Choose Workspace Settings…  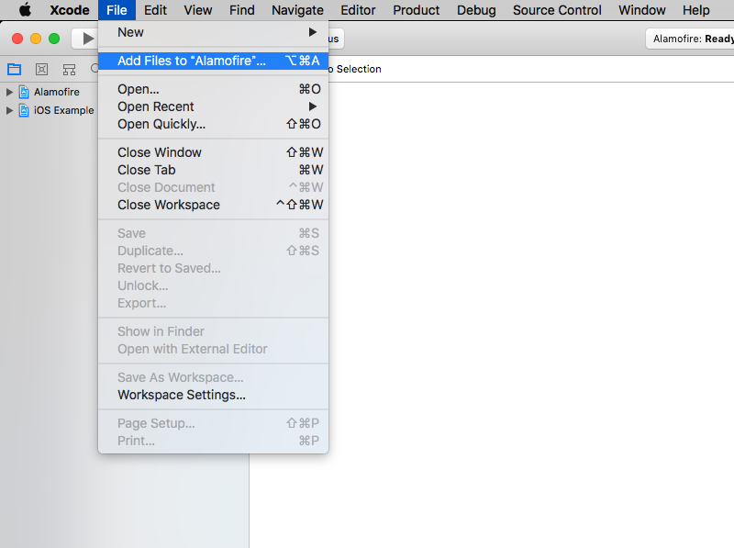(x=213, y=395)
